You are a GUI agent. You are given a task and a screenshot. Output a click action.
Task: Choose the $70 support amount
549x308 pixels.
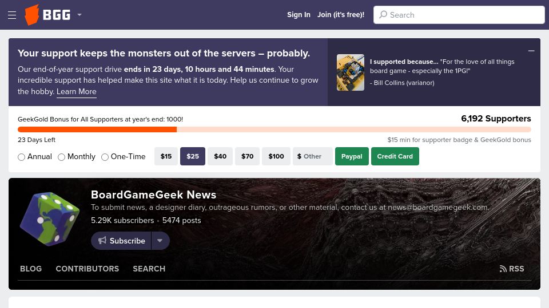247,156
